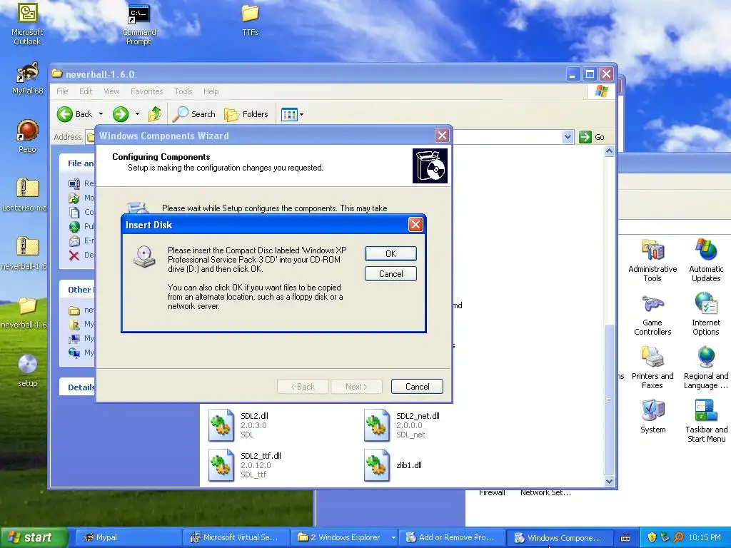731x548 pixels.
Task: Click the 10:15 PM system clock
Action: (705, 537)
